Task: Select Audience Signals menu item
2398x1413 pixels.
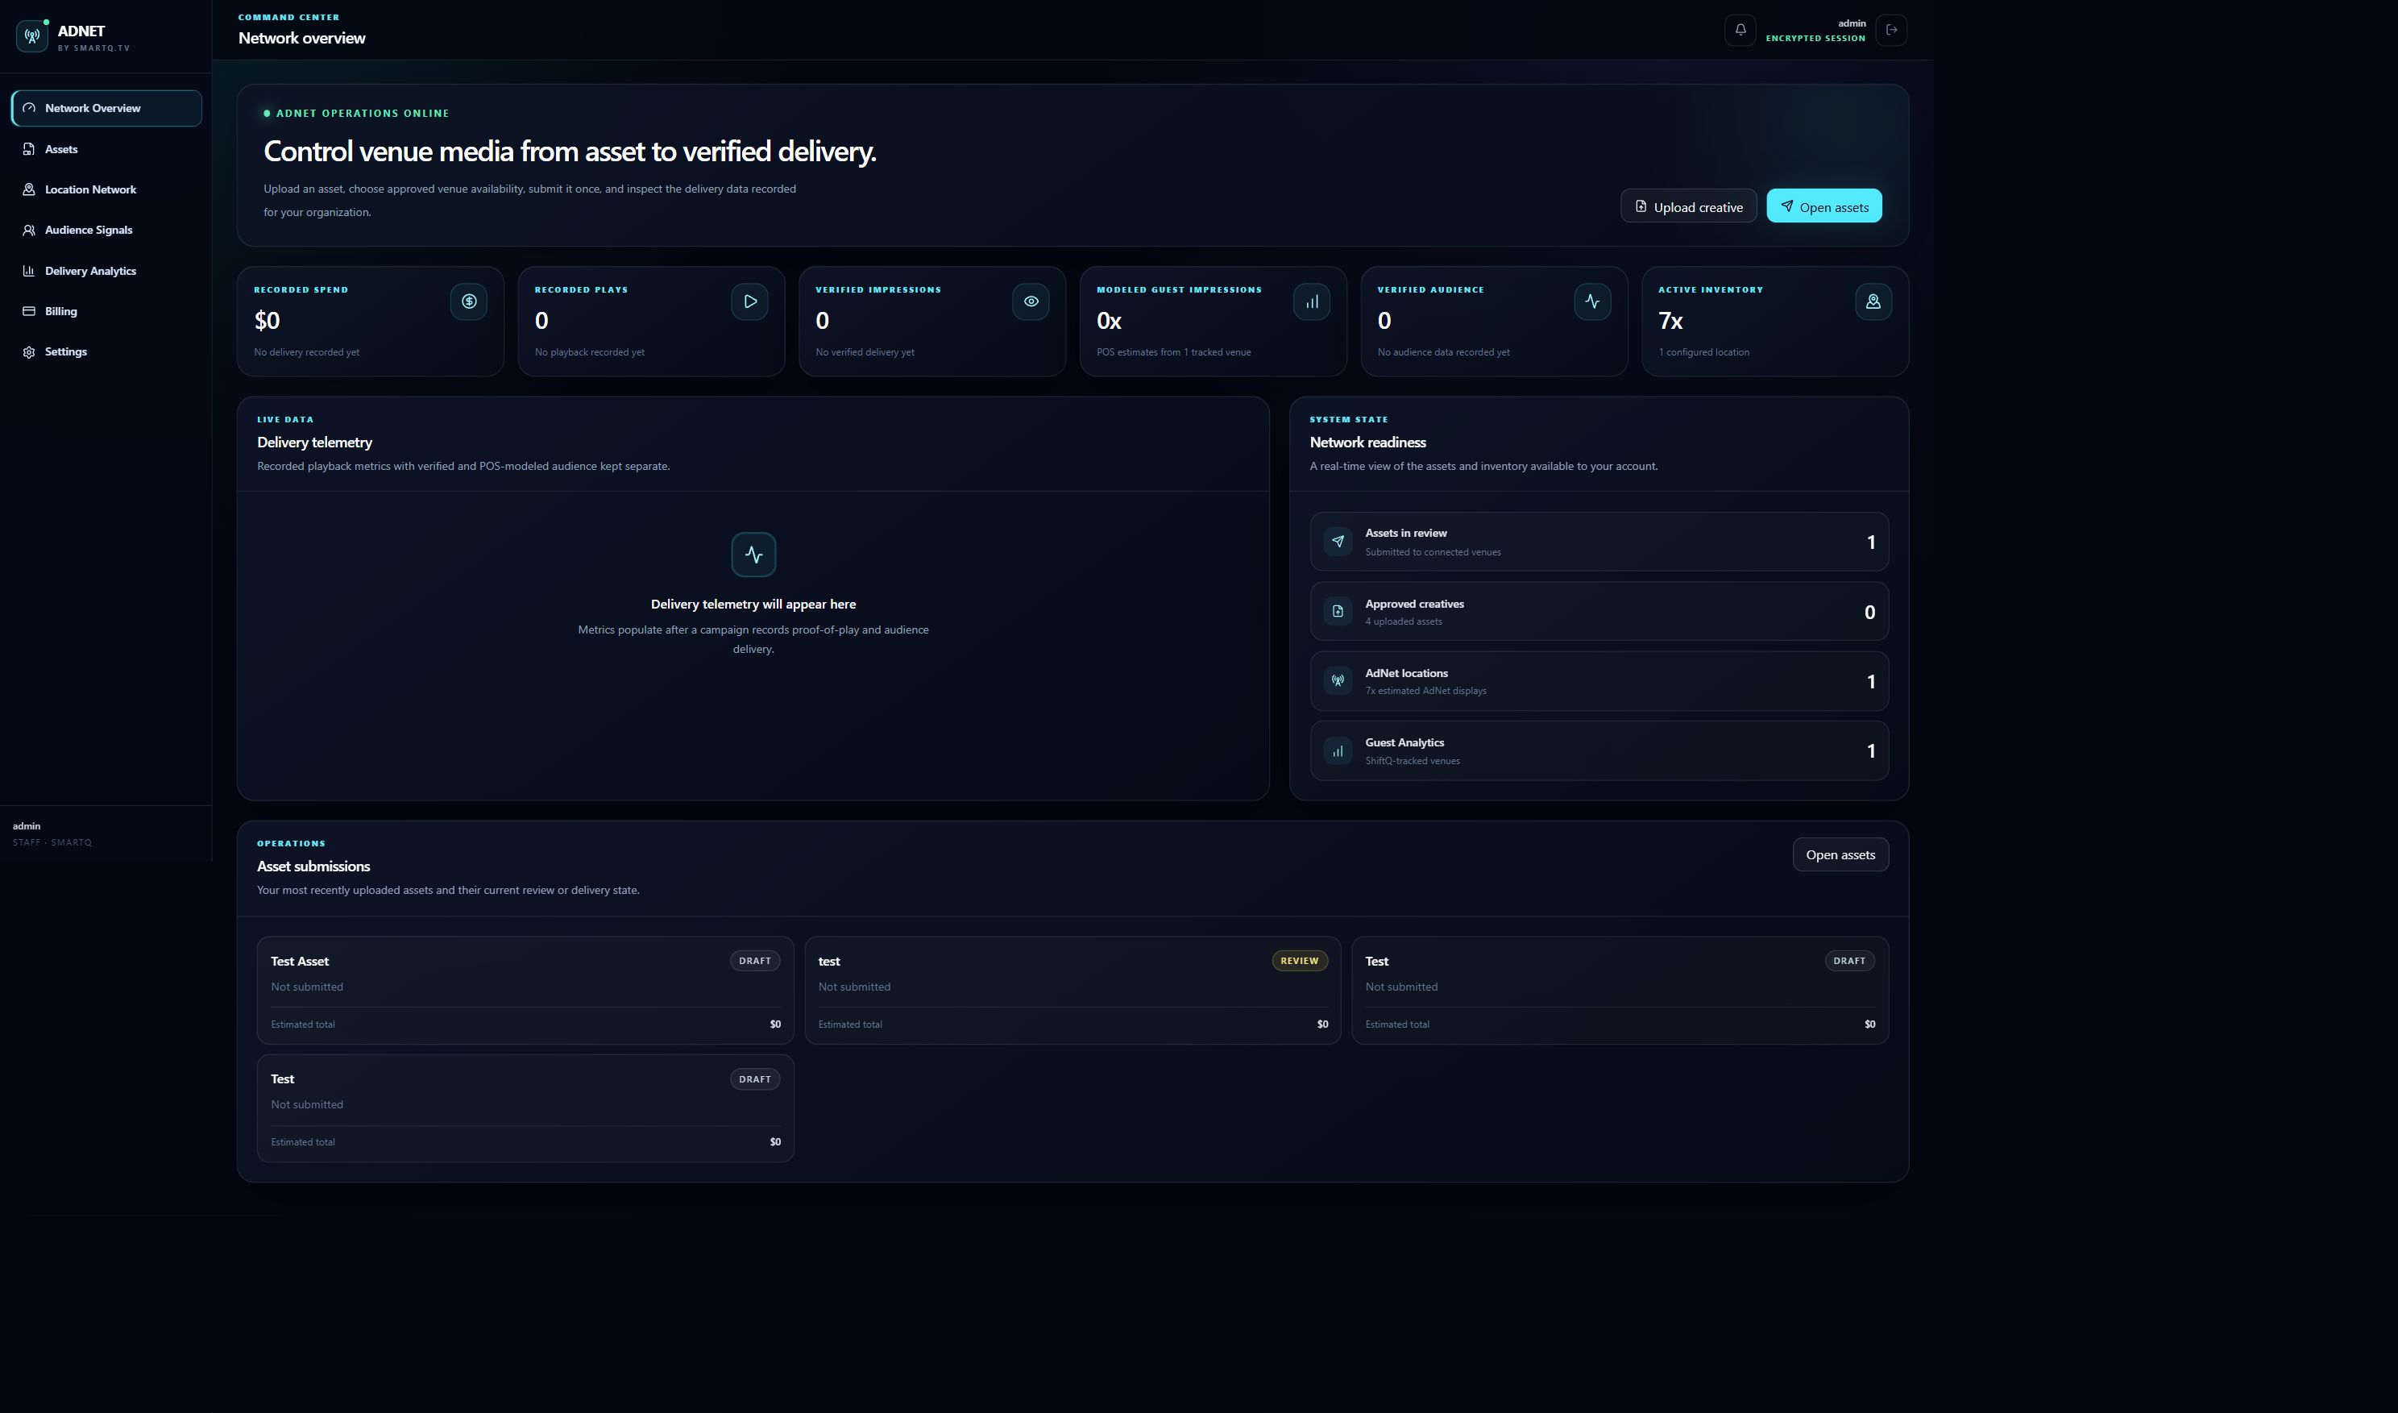Action: pyautogui.click(x=106, y=231)
